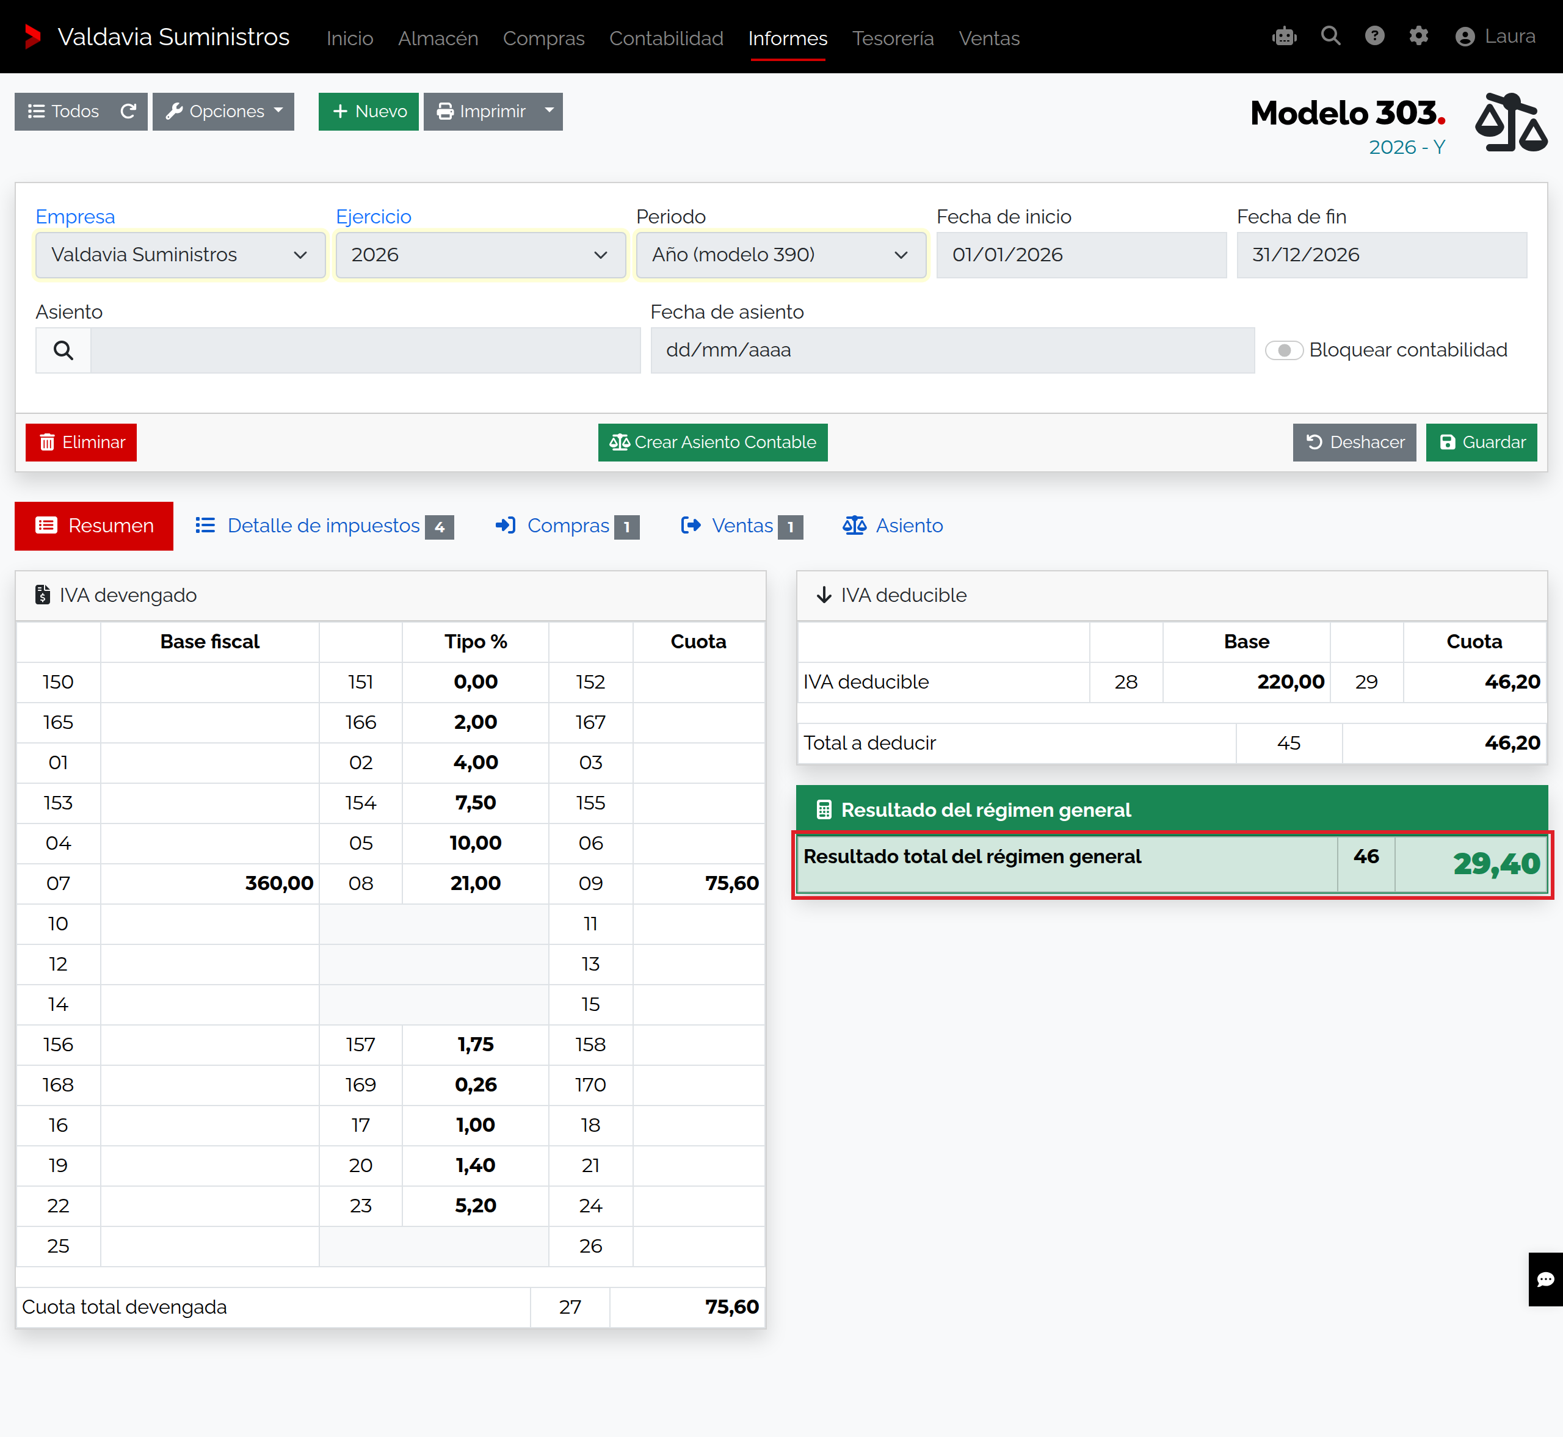Expand the Empresa dropdown
1563x1437 pixels.
[x=180, y=255]
